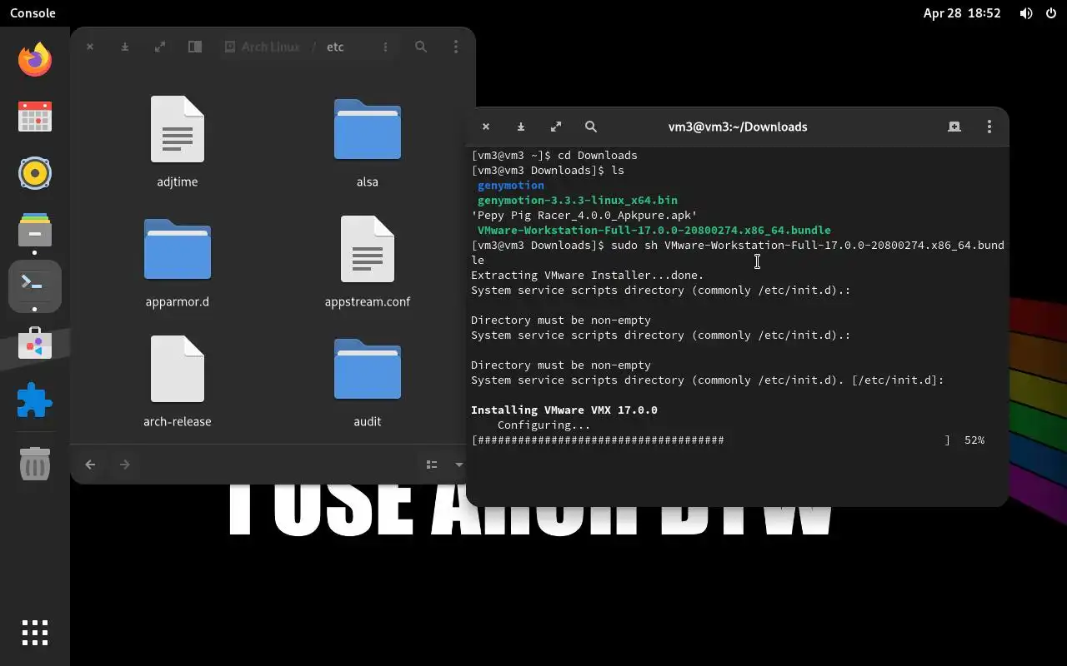Open the terminal window main menu
The image size is (1067, 666).
[x=989, y=127]
